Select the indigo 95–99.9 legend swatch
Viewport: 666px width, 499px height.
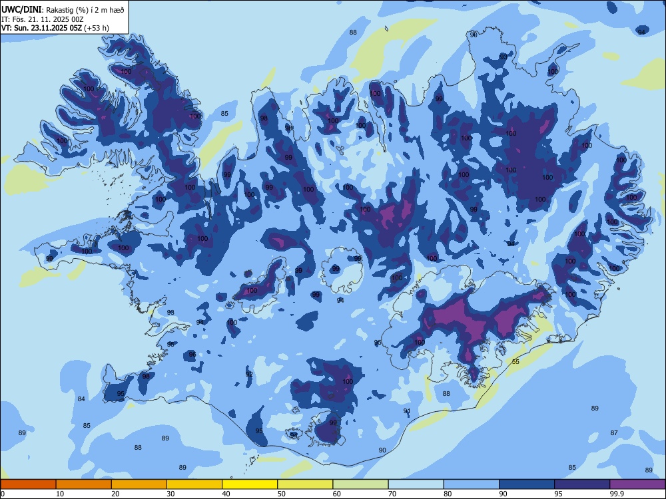click(x=582, y=484)
